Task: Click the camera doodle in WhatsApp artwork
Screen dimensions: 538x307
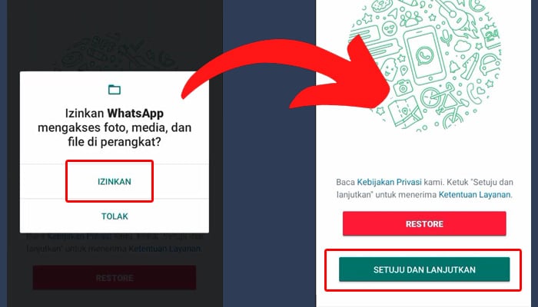Action: [403, 87]
